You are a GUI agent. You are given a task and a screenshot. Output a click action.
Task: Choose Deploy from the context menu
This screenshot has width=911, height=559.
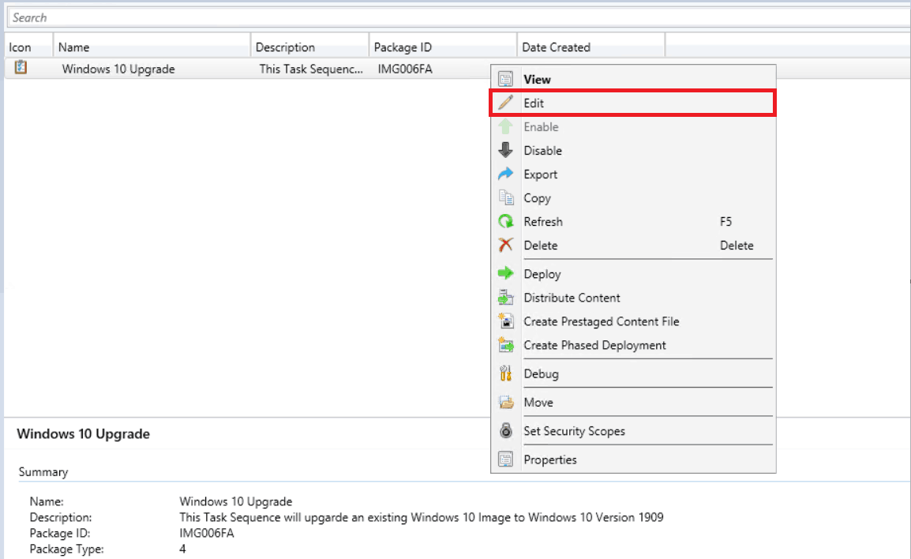click(633, 274)
